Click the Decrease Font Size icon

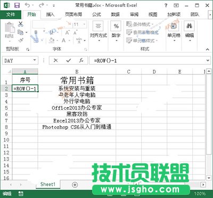75,33
